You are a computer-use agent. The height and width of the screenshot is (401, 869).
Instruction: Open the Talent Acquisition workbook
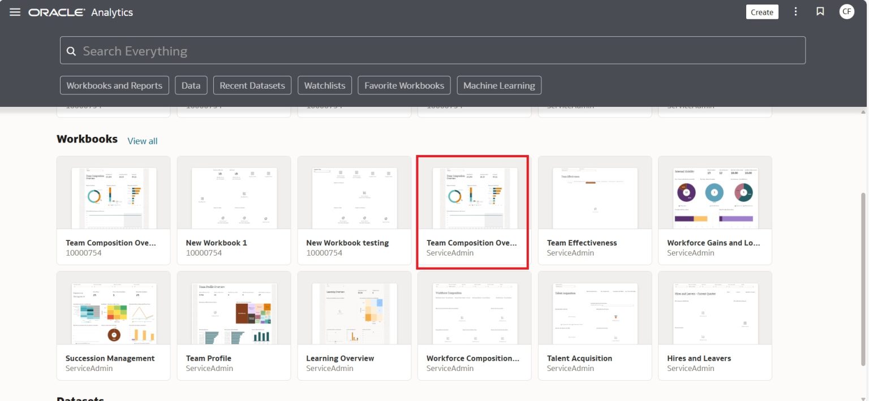[x=594, y=325]
